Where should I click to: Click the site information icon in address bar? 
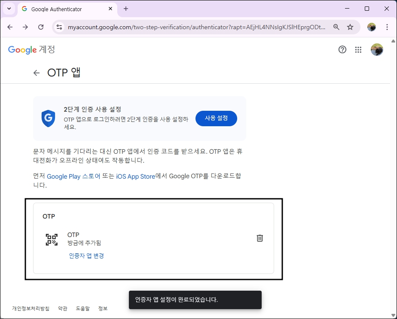pos(58,27)
